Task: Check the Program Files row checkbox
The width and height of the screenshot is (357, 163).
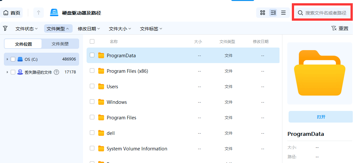Action: pyautogui.click(x=92, y=117)
